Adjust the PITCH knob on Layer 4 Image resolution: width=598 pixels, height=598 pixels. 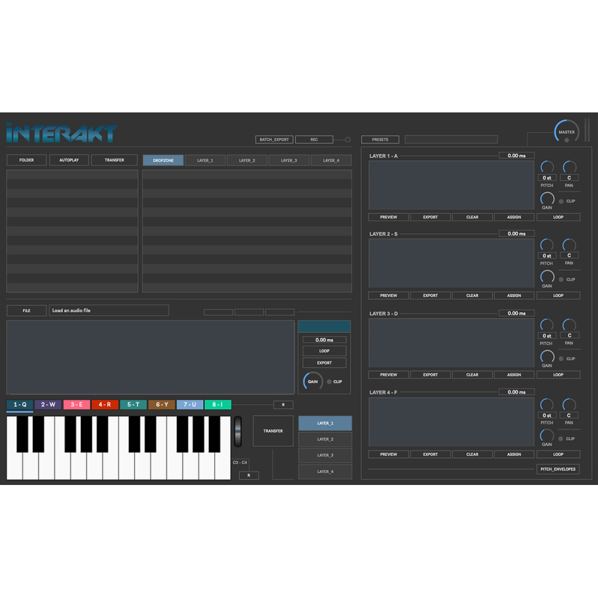[546, 405]
